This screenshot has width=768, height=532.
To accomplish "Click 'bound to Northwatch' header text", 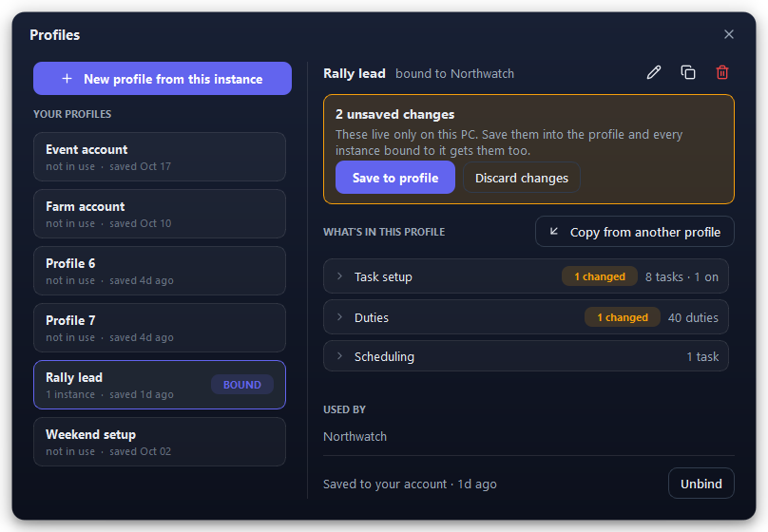I will click(x=454, y=73).
